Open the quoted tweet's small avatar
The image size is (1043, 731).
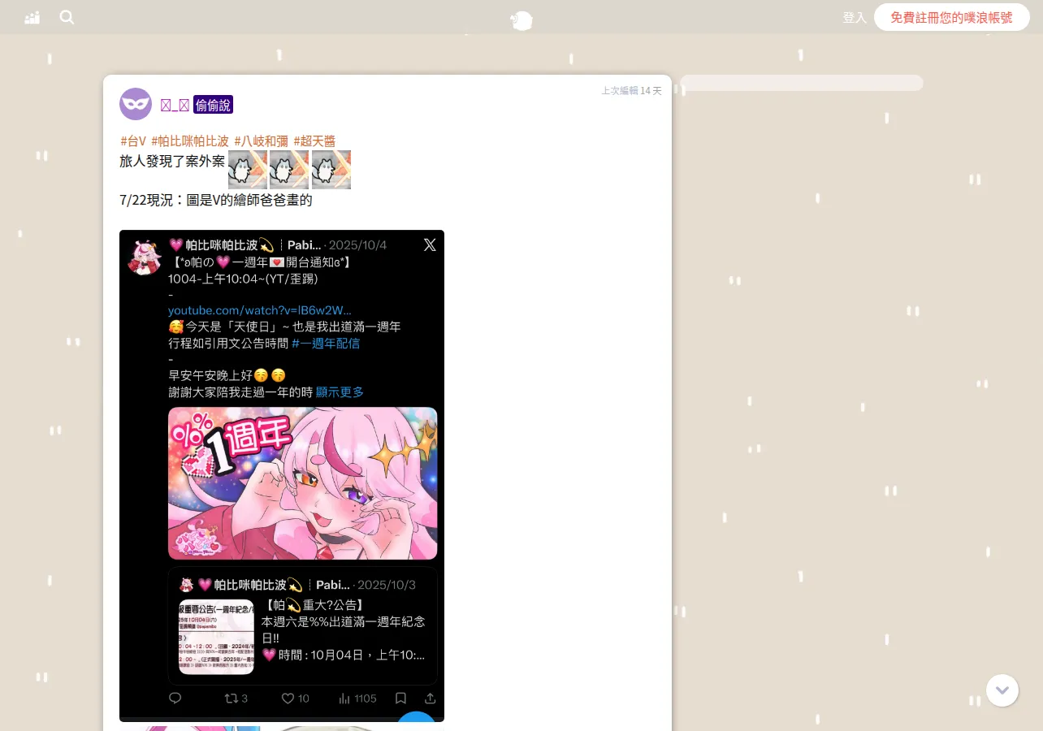click(x=185, y=585)
